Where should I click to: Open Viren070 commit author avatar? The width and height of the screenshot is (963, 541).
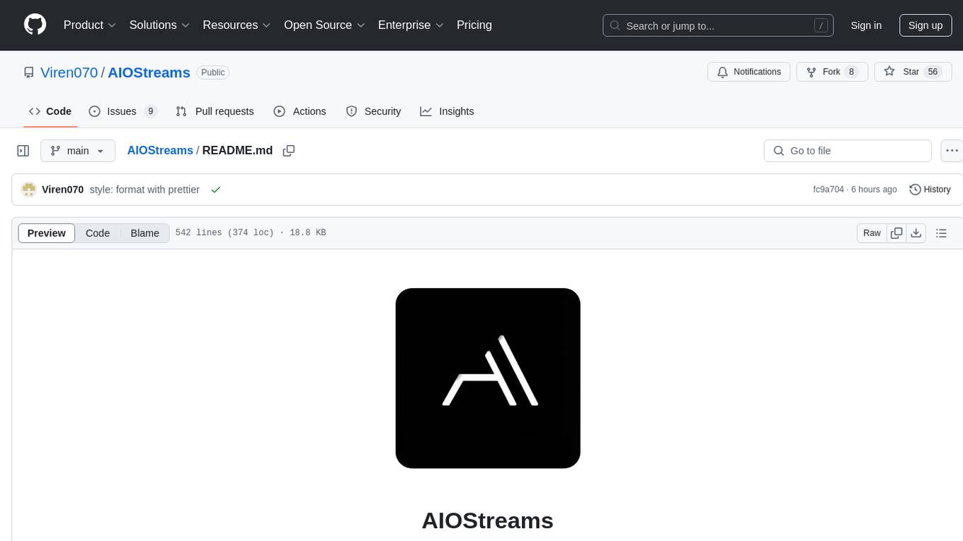coord(29,190)
